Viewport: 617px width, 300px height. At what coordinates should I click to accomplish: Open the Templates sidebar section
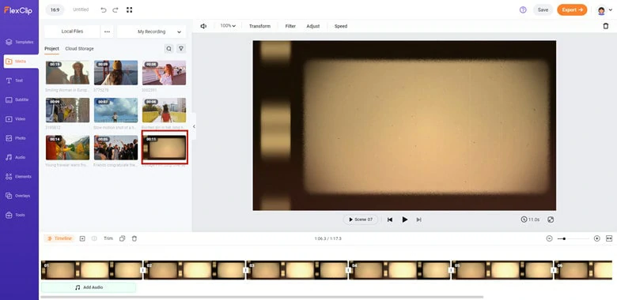pyautogui.click(x=19, y=42)
